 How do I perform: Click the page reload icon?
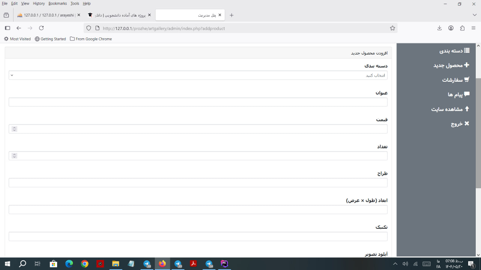[41, 28]
